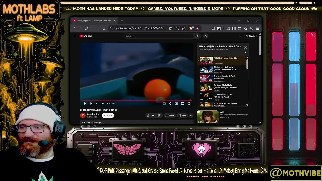Start voice search with microphone icon
Screen dimensions: 322x181
pyautogui.click(x=206, y=36)
